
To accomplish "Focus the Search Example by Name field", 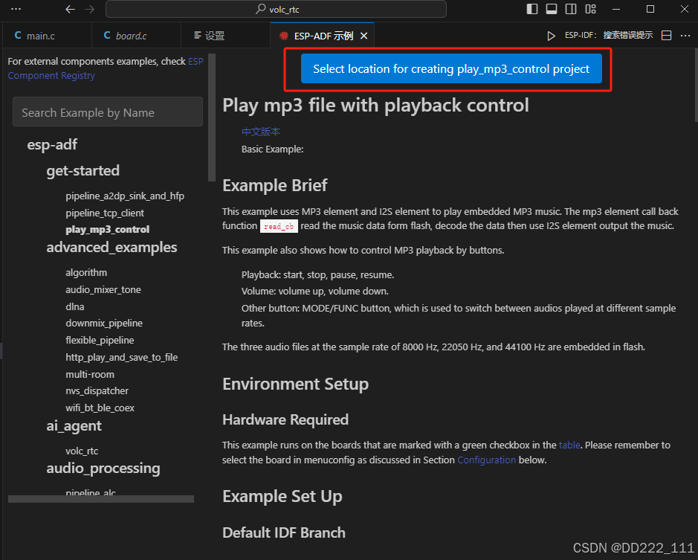I will pos(107,112).
